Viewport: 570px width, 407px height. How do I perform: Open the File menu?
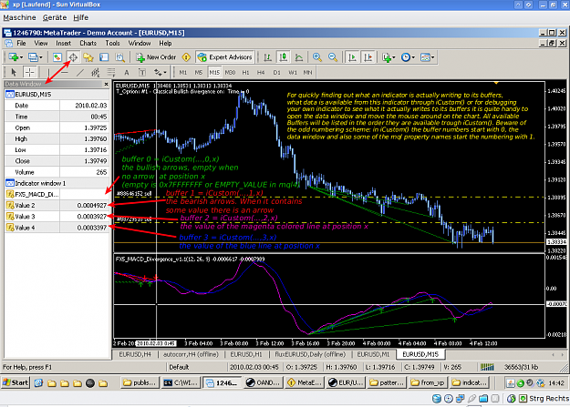[21, 43]
